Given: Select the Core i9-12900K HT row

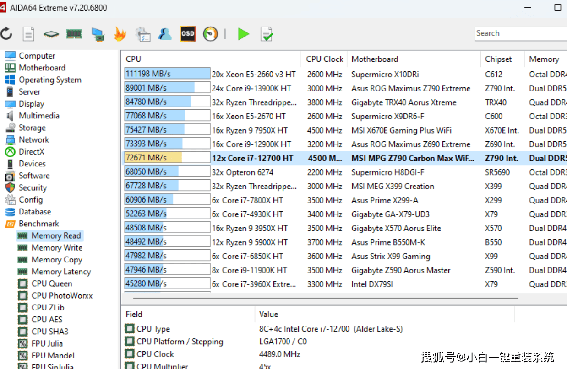Looking at the screenshot, I should point(344,144).
